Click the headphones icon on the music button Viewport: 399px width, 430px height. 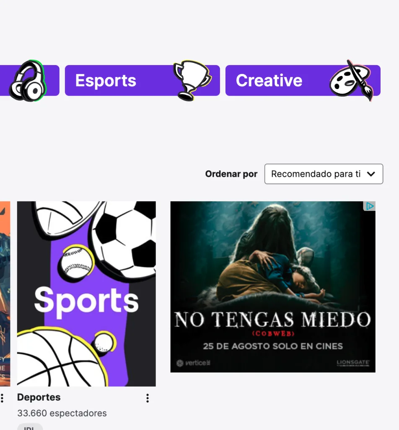(28, 81)
